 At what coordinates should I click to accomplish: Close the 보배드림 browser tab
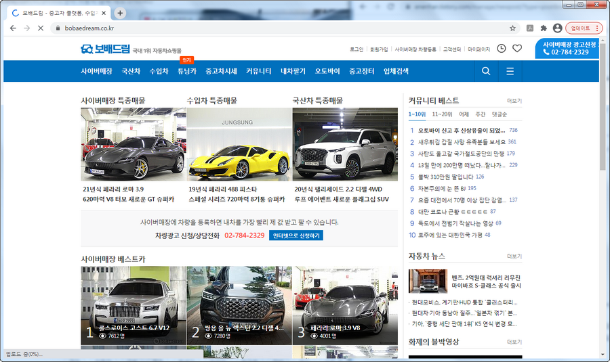click(104, 13)
